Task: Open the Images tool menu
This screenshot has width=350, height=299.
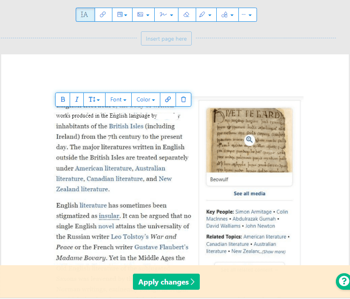Action: click(143, 15)
